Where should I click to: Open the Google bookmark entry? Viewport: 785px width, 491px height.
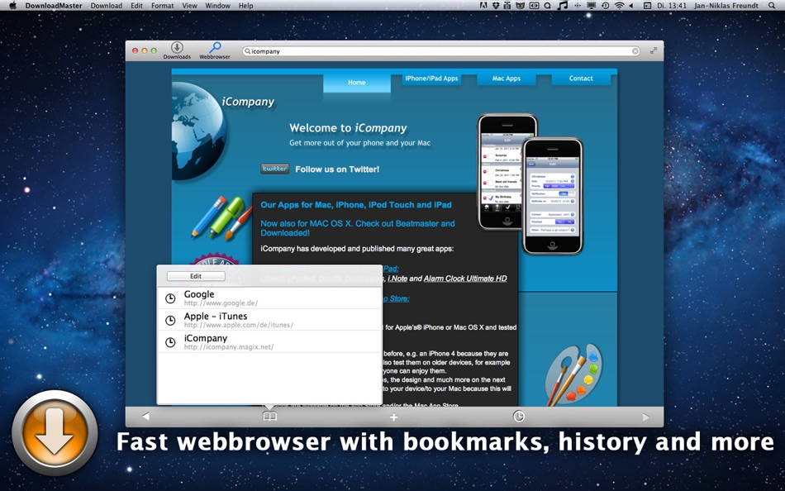(269, 298)
